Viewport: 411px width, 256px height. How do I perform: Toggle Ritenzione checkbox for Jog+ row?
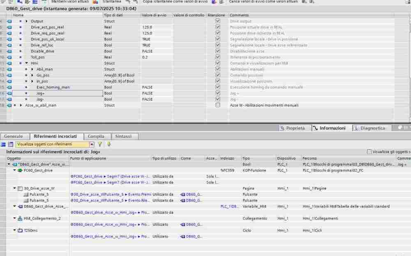[x=218, y=93]
